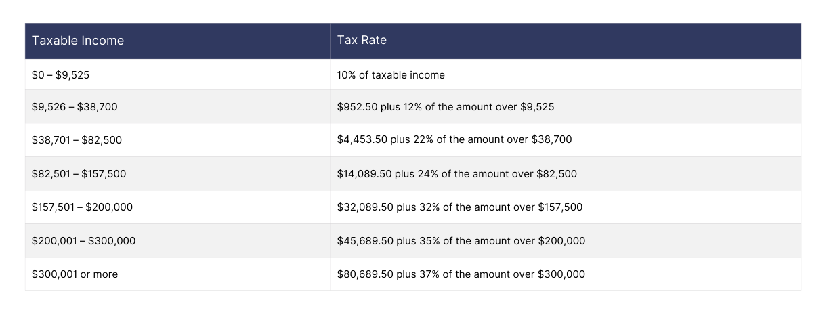
Task: Click the 10% of taxable income cell
Action: click(391, 75)
